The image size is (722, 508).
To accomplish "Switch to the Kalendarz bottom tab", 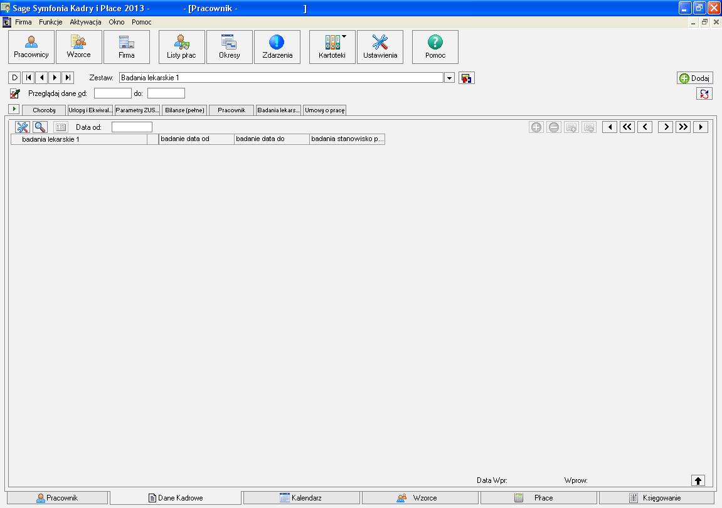I will pyautogui.click(x=301, y=498).
